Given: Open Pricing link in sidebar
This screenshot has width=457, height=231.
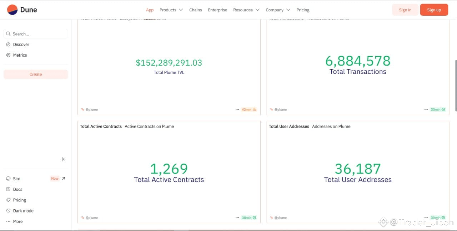Looking at the screenshot, I should point(19,200).
